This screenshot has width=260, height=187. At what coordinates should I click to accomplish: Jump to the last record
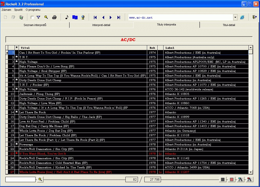coord(119,17)
